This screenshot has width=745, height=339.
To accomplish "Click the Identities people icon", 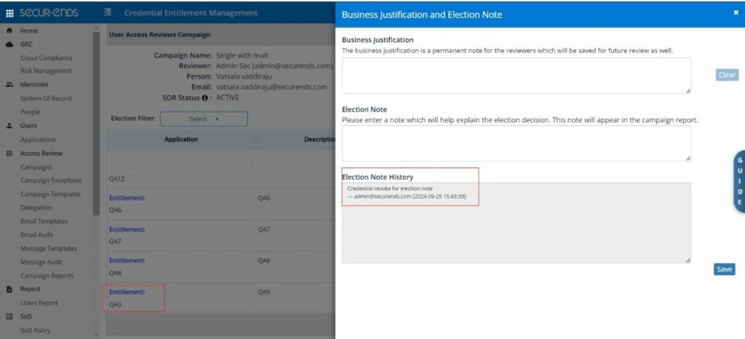I will (9, 85).
